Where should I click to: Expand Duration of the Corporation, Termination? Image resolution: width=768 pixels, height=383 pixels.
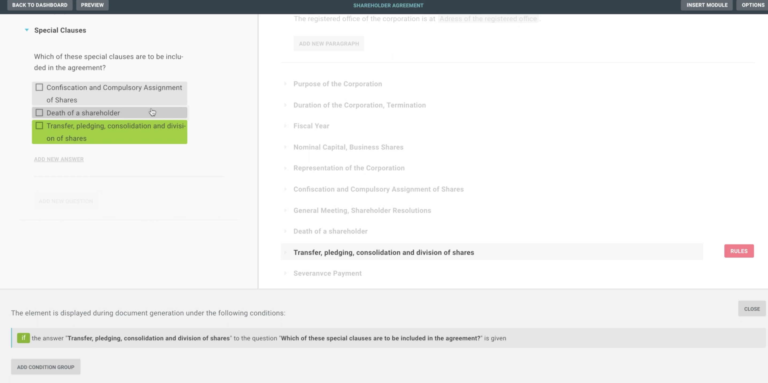pyautogui.click(x=286, y=105)
